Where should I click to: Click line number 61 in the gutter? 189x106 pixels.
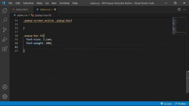pyautogui.click(x=17, y=47)
